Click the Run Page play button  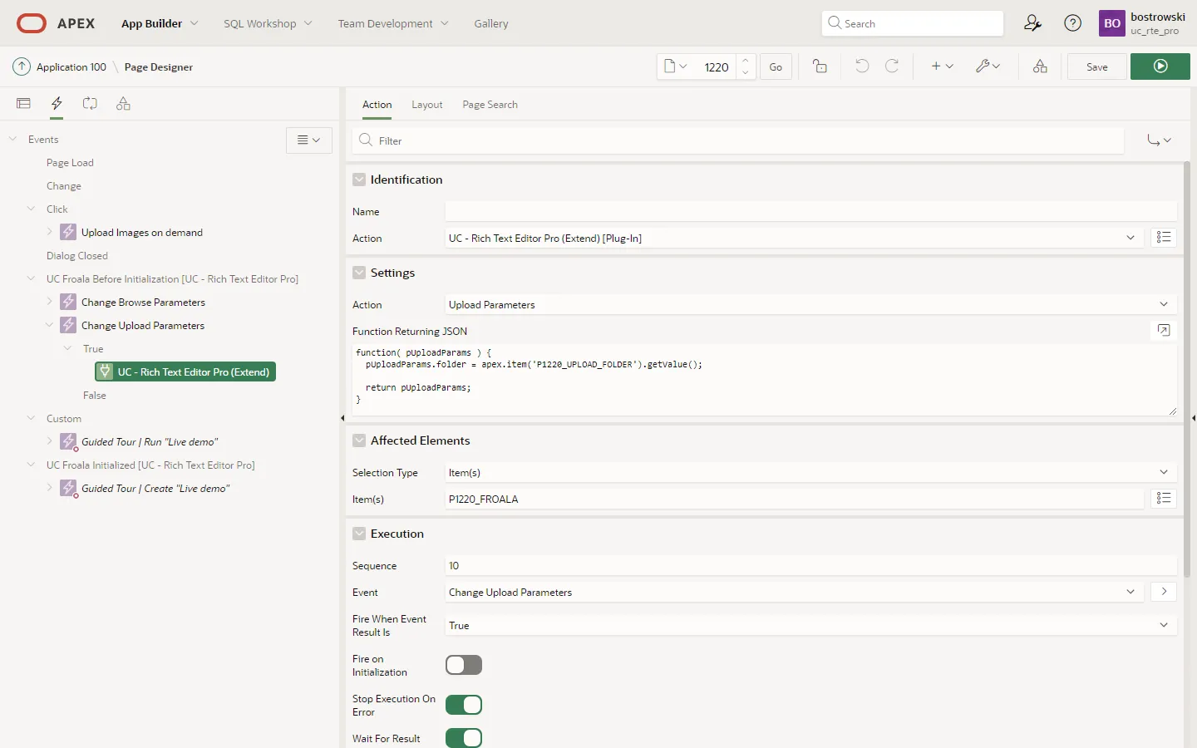[x=1160, y=66]
